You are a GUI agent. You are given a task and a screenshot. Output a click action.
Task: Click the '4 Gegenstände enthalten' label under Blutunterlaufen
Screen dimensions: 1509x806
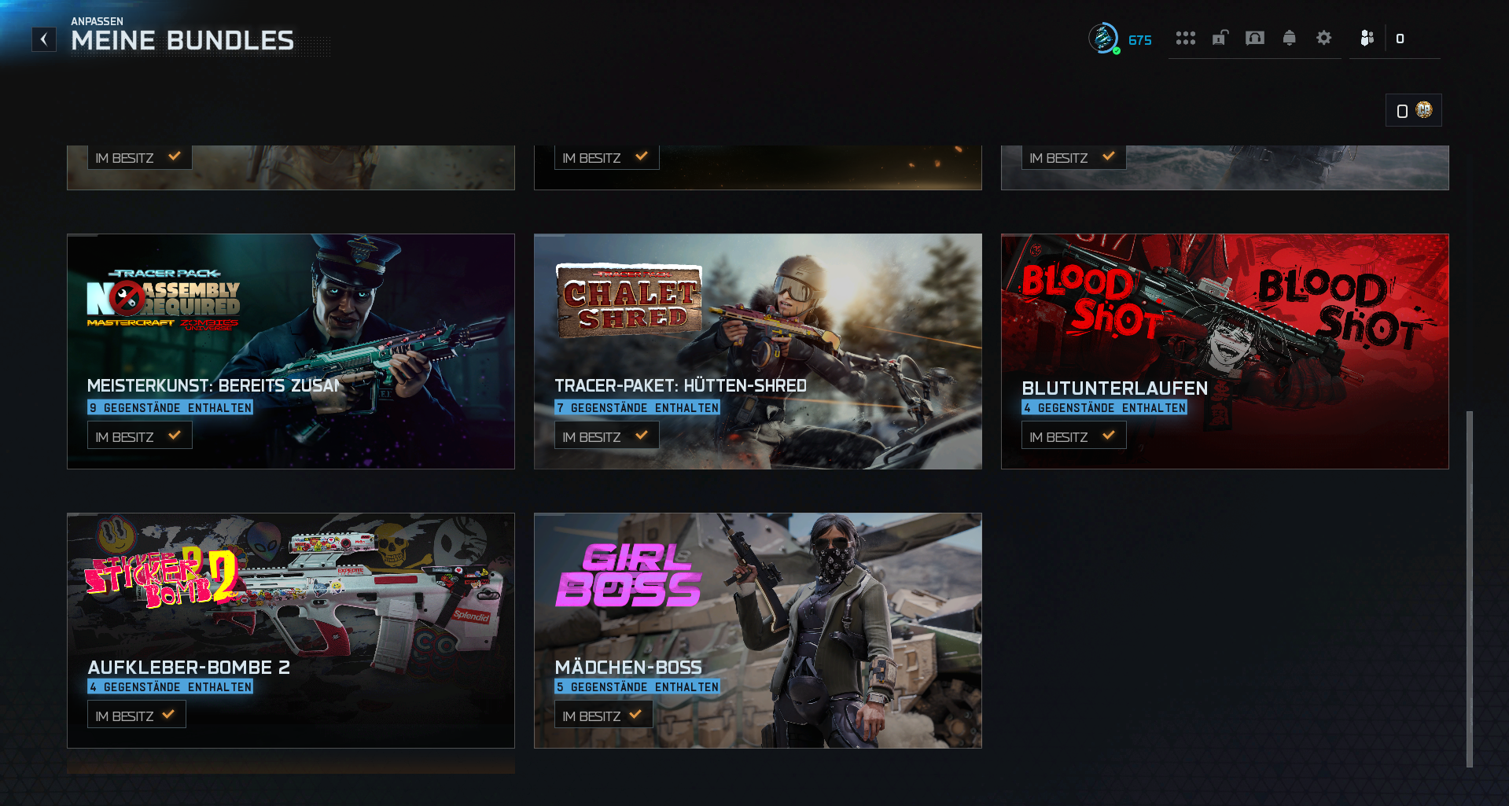[1104, 407]
